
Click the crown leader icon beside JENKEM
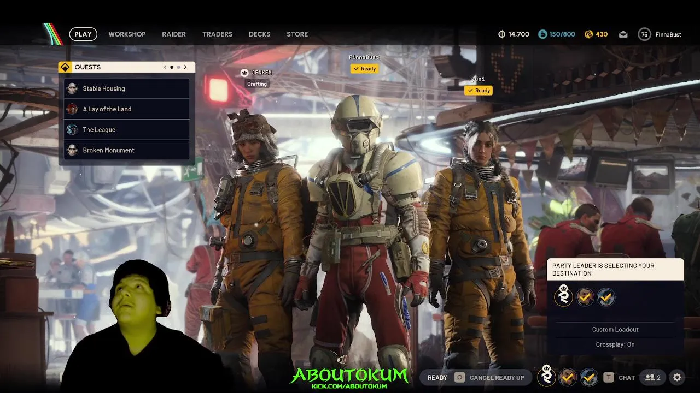244,73
